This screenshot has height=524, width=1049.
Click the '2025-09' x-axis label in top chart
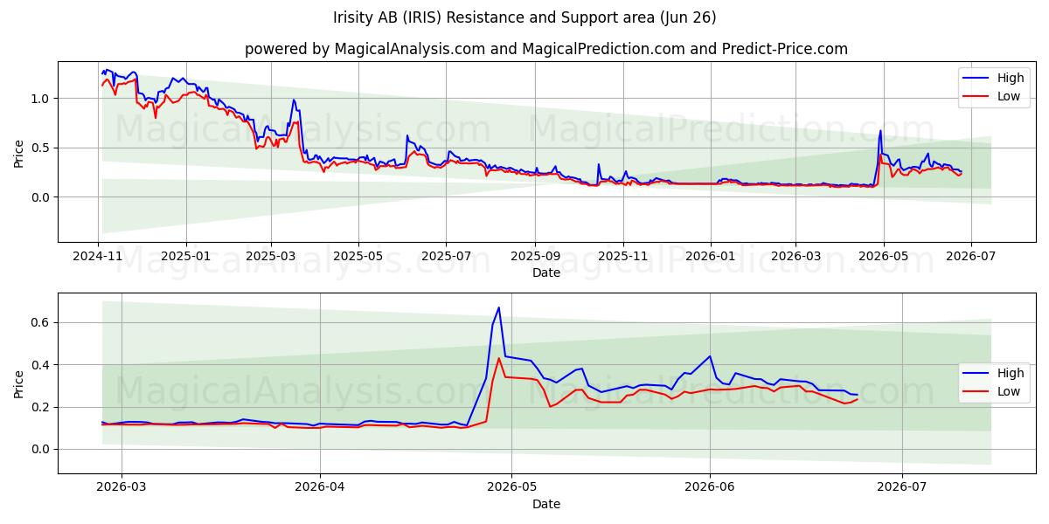pyautogui.click(x=535, y=258)
